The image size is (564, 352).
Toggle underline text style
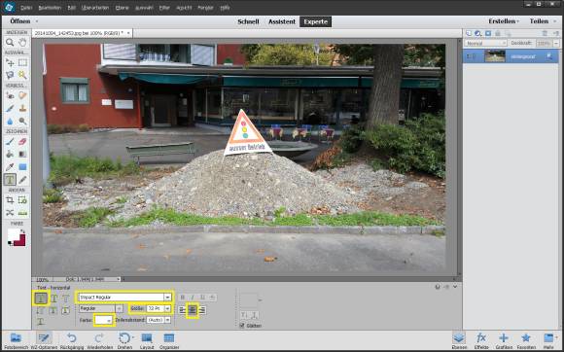(202, 298)
